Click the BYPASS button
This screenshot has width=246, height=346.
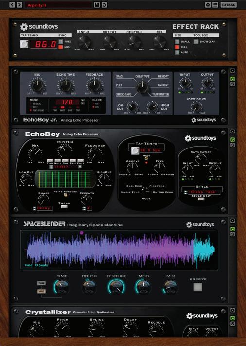tap(228, 5)
